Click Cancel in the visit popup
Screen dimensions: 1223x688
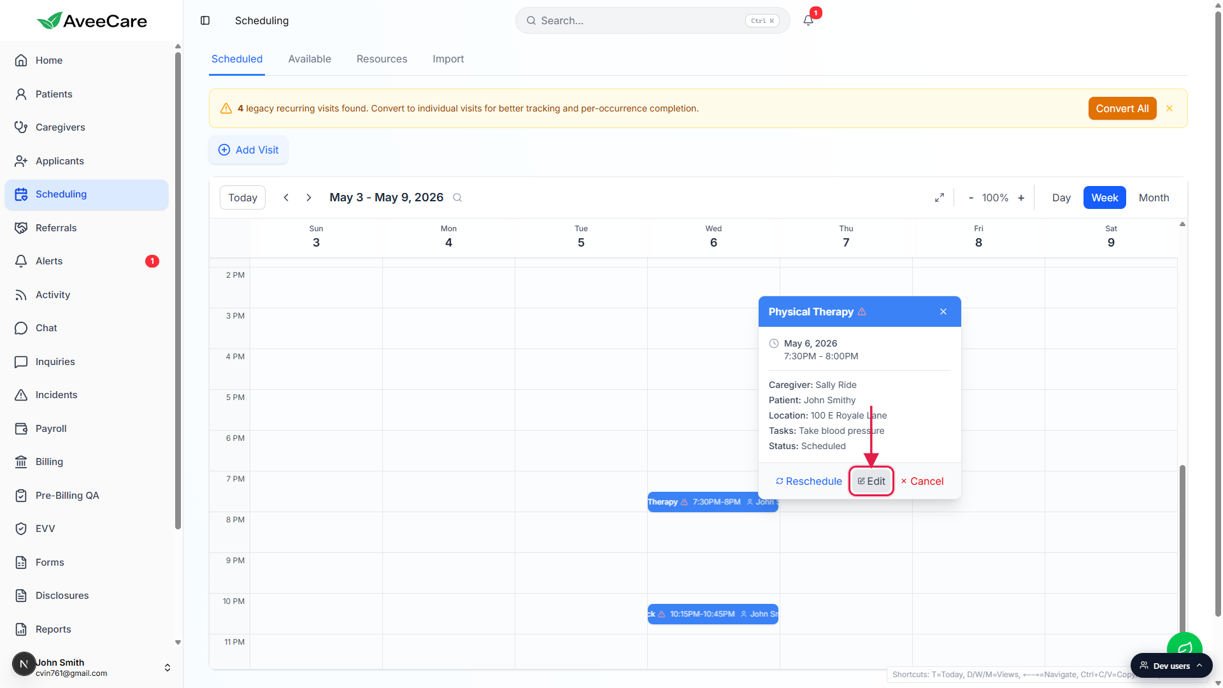922,481
